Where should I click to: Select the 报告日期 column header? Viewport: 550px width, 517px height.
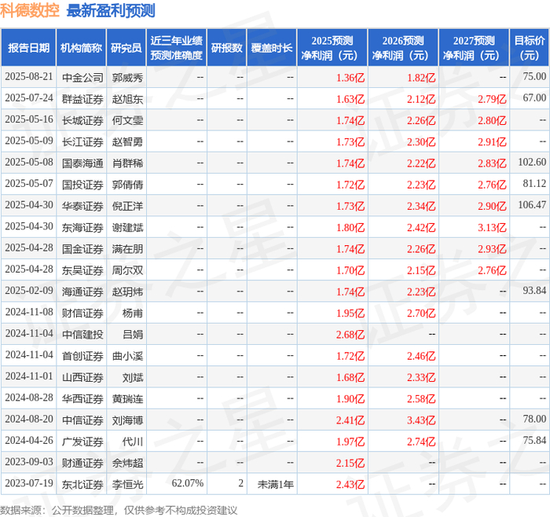(28, 48)
